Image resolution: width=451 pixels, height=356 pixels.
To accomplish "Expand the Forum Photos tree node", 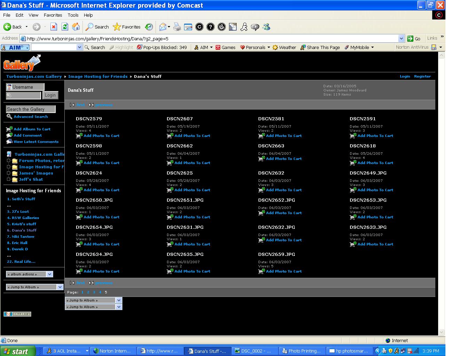I will coord(9,161).
